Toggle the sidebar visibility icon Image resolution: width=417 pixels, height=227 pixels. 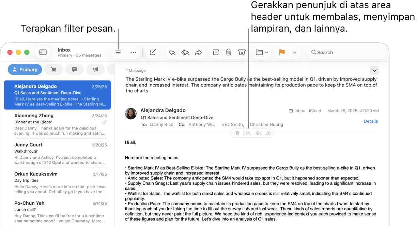point(43,52)
